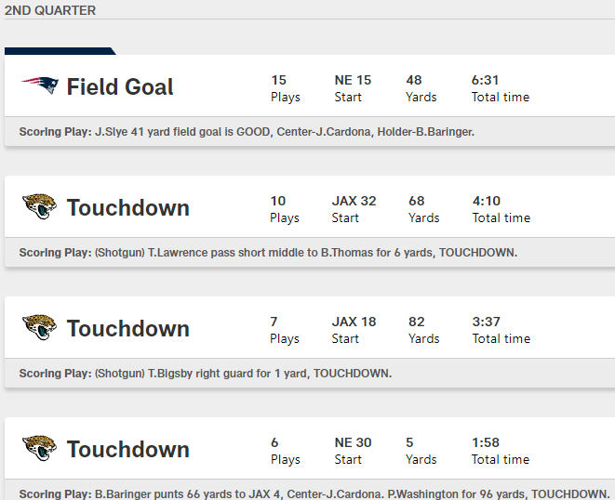This screenshot has width=615, height=500.
Task: Expand the Field Goal drive title
Action: click(120, 87)
